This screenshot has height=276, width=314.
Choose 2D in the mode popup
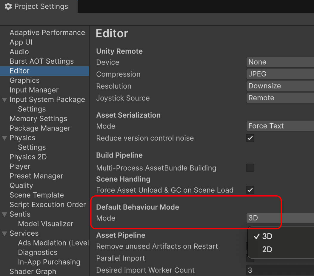[x=281, y=249]
